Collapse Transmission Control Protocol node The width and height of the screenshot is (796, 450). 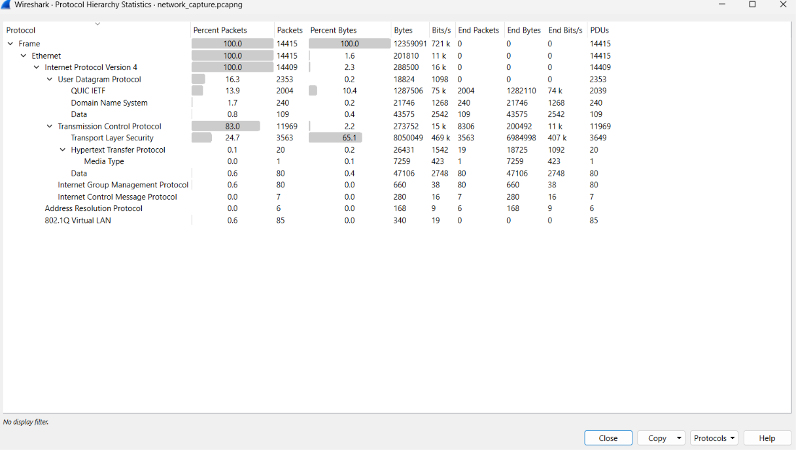pyautogui.click(x=50, y=126)
